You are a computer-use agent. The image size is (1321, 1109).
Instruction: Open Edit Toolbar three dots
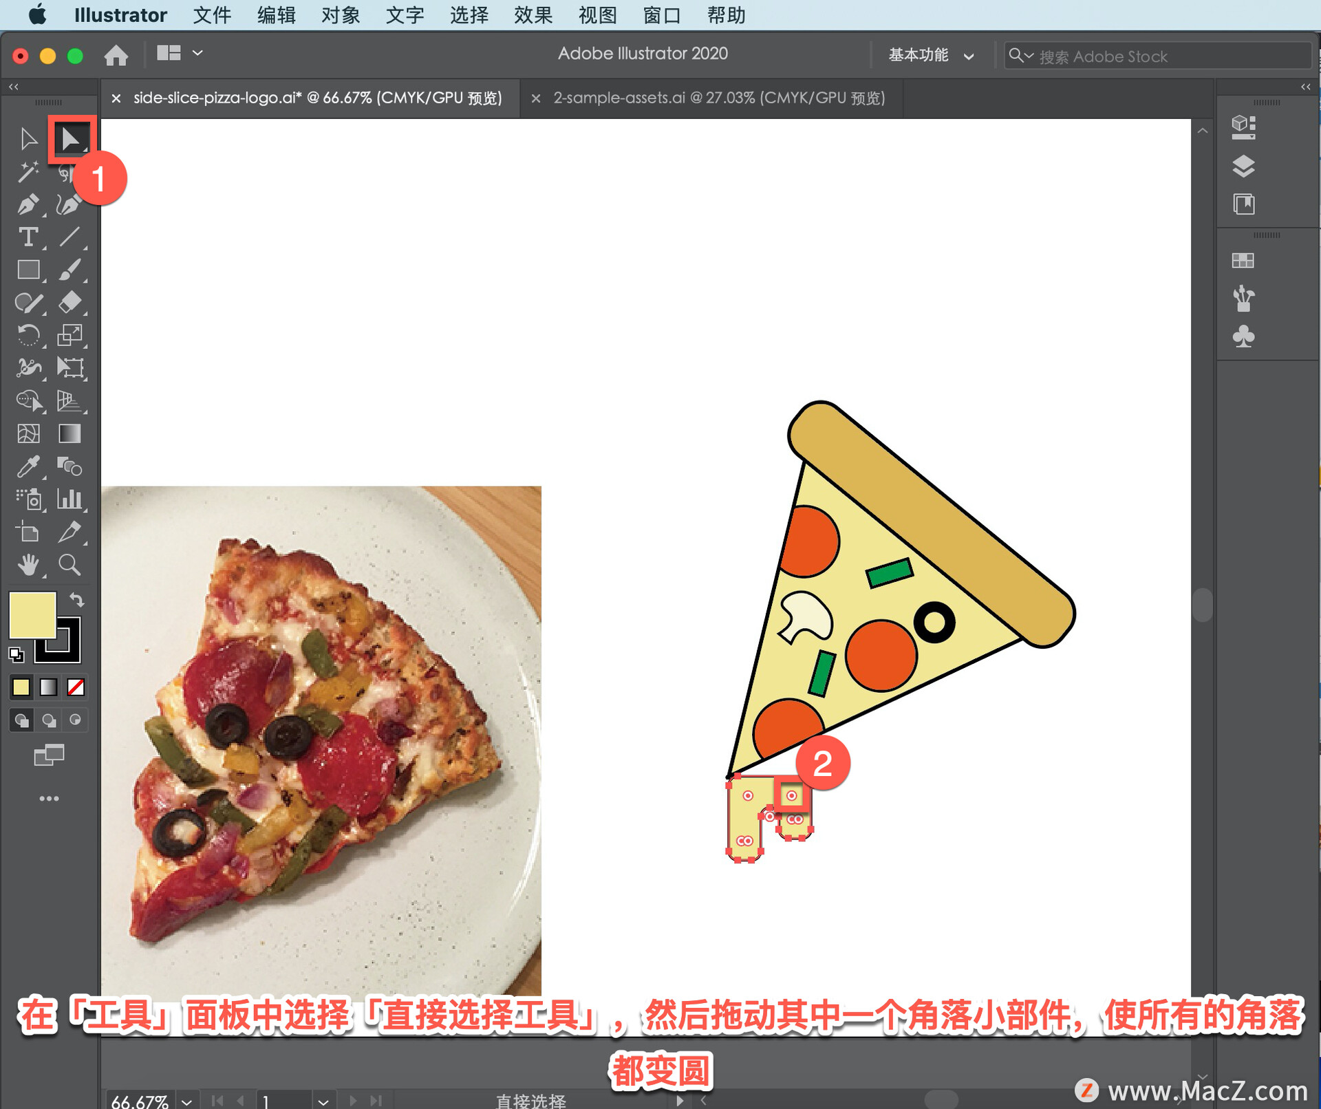click(49, 798)
